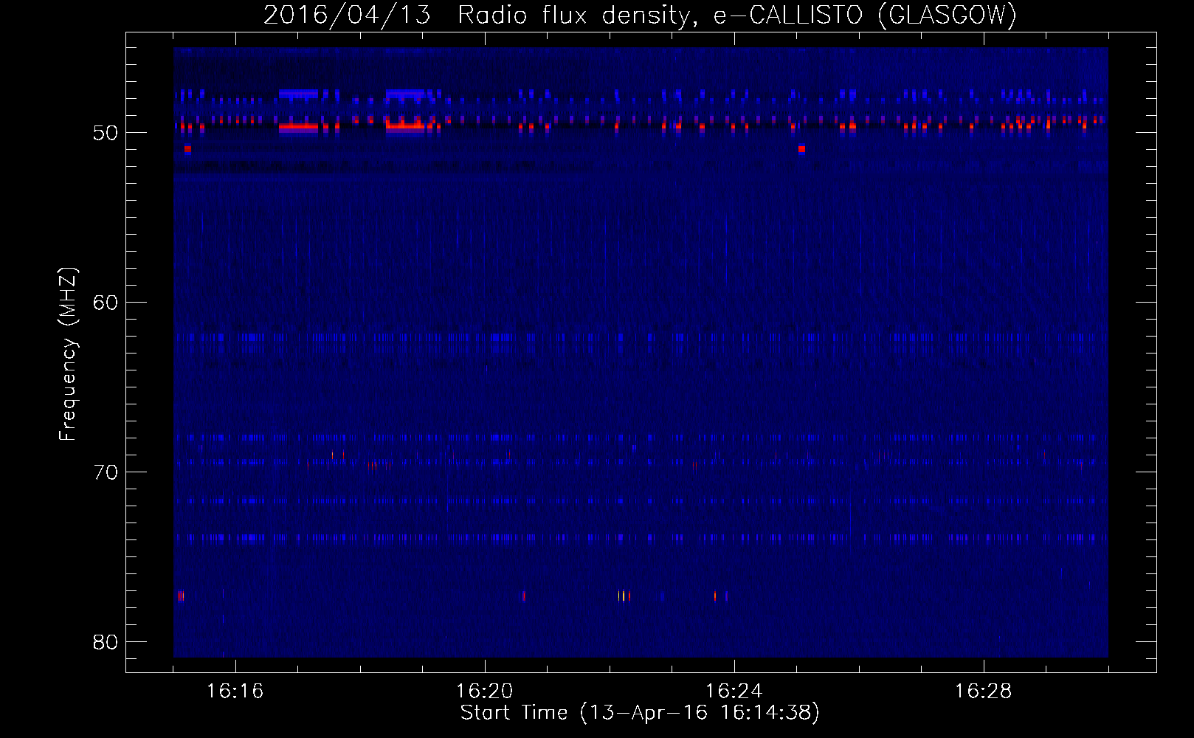The image size is (1194, 738).
Task: Click the 16:20 time tick label
Action: coord(485,692)
